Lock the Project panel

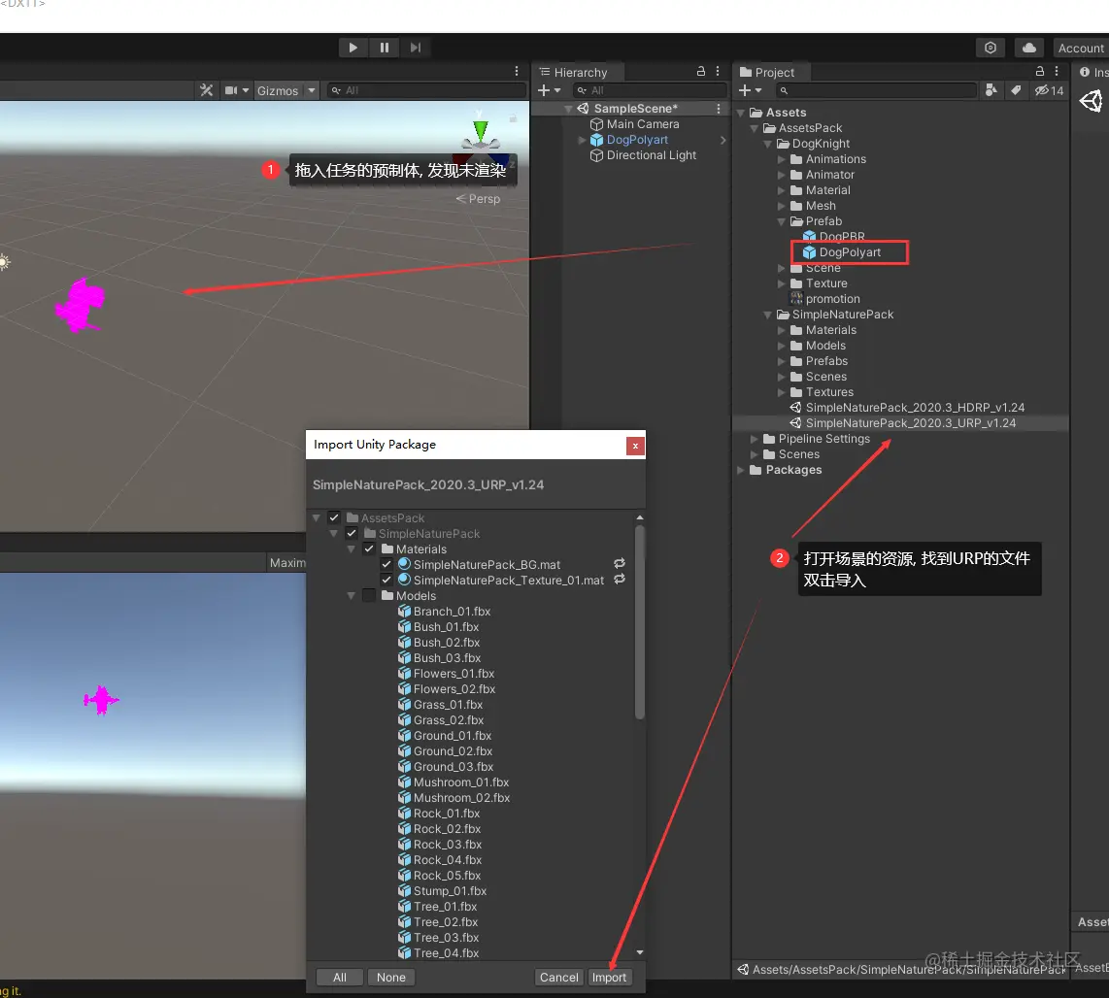(1040, 72)
